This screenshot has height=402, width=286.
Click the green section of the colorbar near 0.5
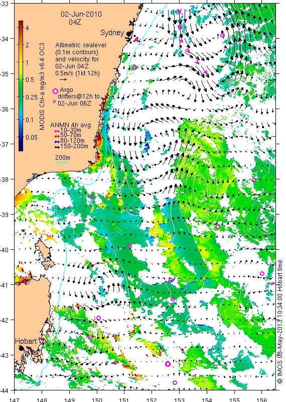click(x=21, y=79)
